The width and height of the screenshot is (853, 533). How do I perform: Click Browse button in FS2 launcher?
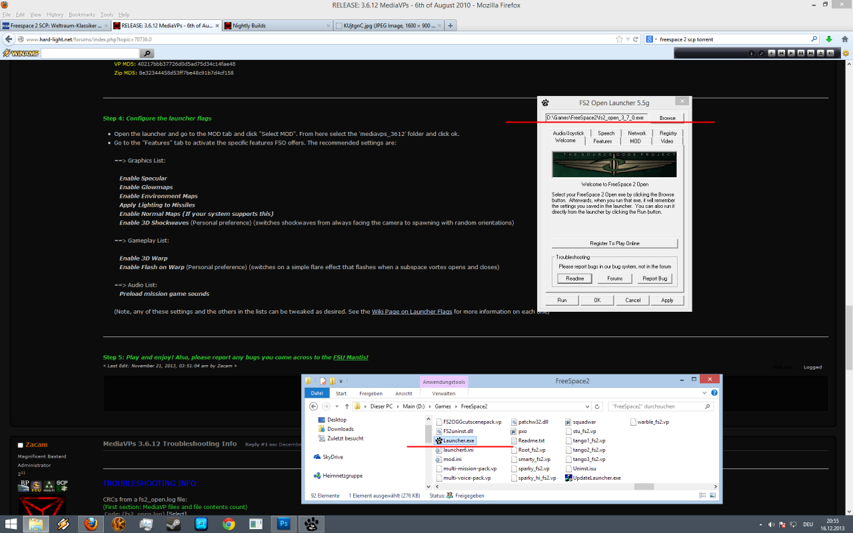pos(667,118)
